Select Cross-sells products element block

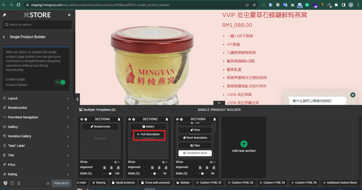156,183
